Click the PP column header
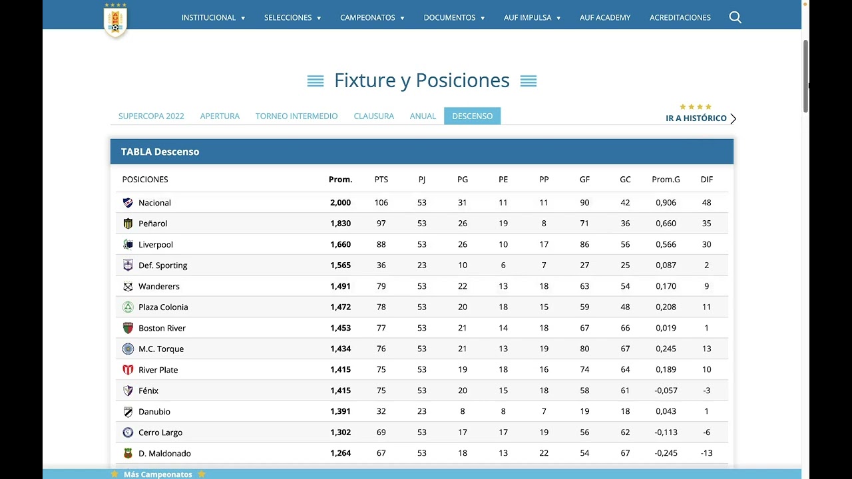 click(x=544, y=180)
